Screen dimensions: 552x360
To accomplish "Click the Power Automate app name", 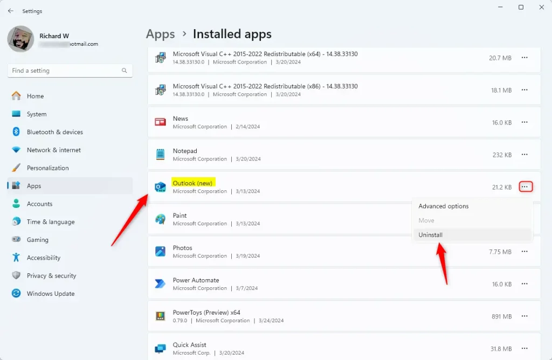I will (x=196, y=280).
